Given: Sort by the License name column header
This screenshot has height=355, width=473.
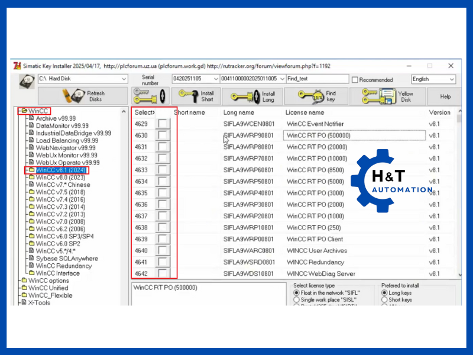Looking at the screenshot, I should click(304, 112).
